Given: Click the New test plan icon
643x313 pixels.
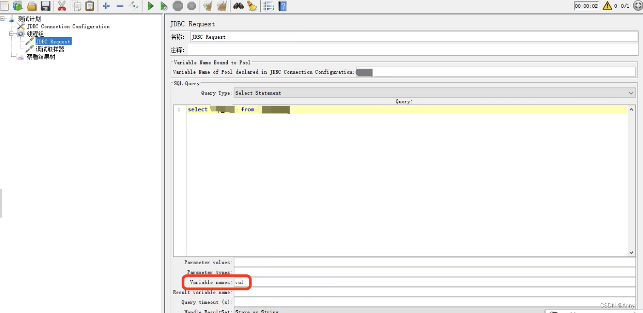Looking at the screenshot, I should [x=4, y=6].
